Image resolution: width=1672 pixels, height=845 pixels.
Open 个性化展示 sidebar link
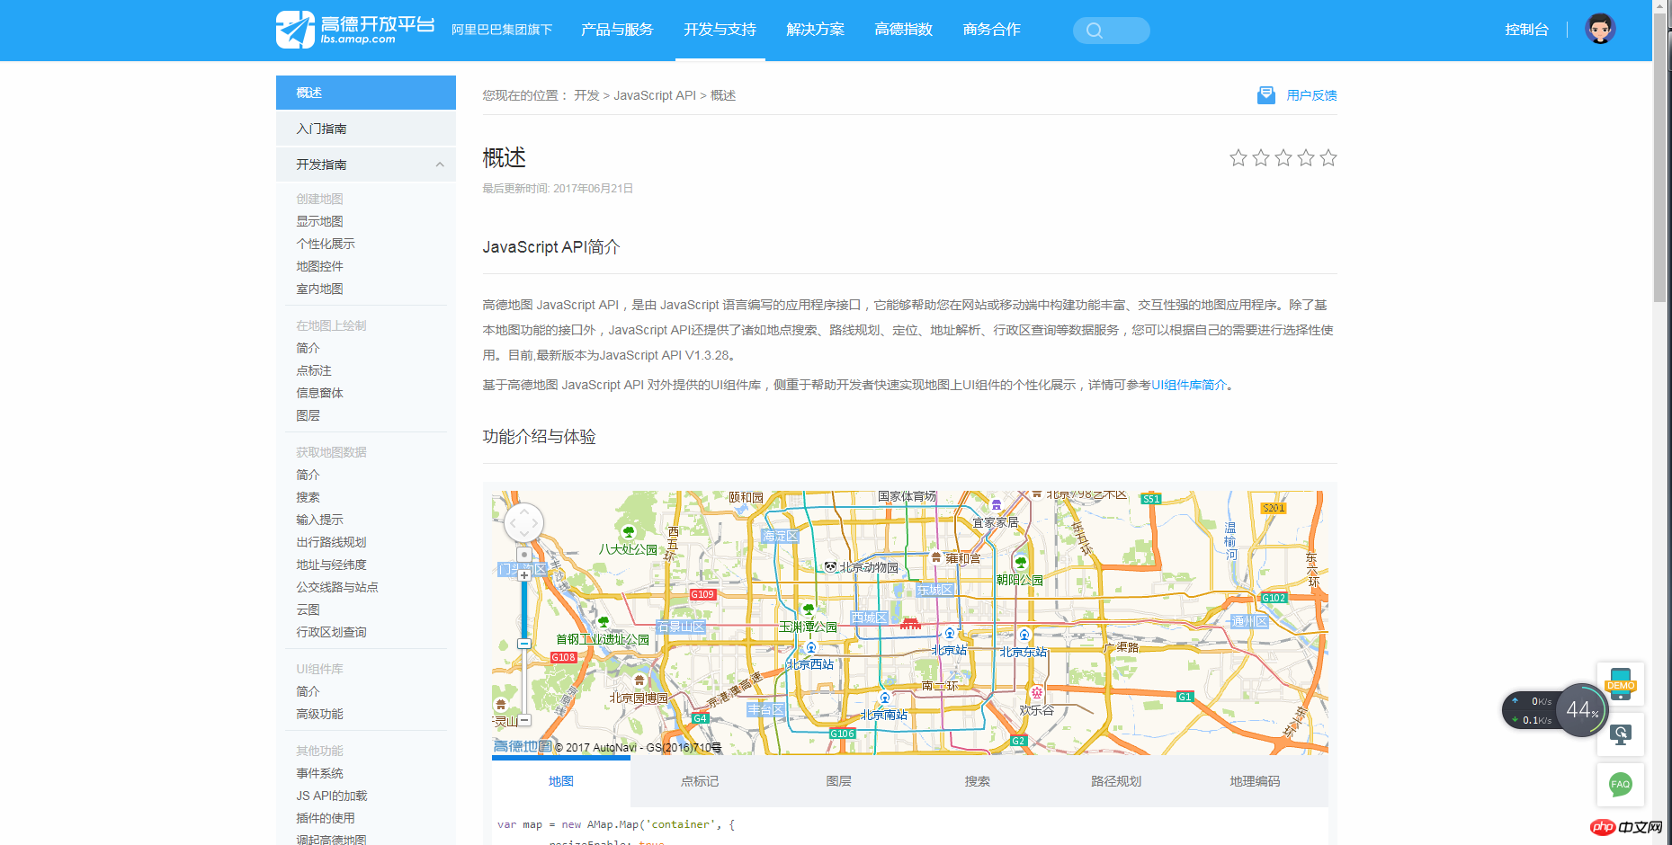(x=326, y=244)
